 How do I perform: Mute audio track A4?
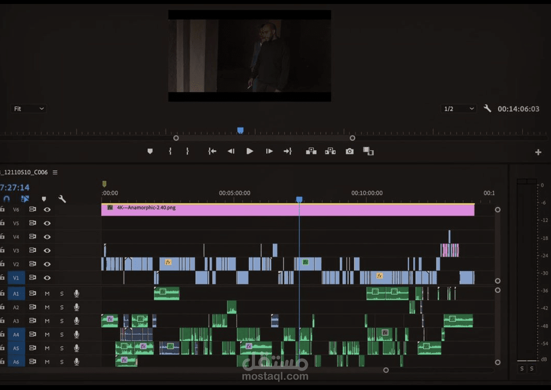47,335
